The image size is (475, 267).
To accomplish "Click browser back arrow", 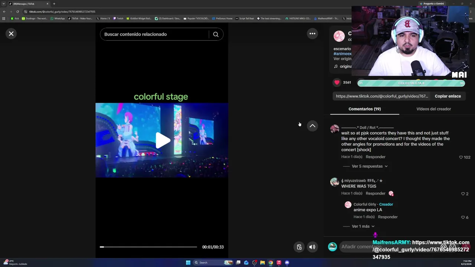I will pos(4,11).
